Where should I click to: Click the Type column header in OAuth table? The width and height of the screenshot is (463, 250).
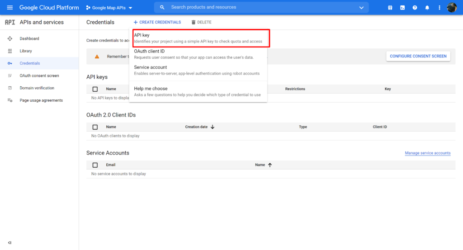tap(303, 127)
